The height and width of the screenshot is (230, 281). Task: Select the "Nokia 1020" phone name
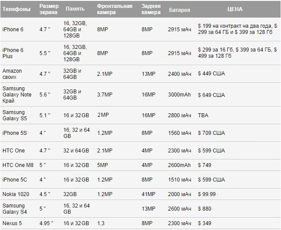click(15, 194)
